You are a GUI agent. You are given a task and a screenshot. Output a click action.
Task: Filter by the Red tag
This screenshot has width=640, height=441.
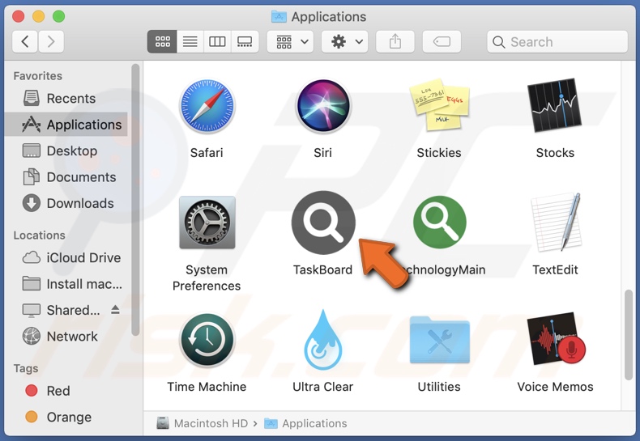[67, 391]
